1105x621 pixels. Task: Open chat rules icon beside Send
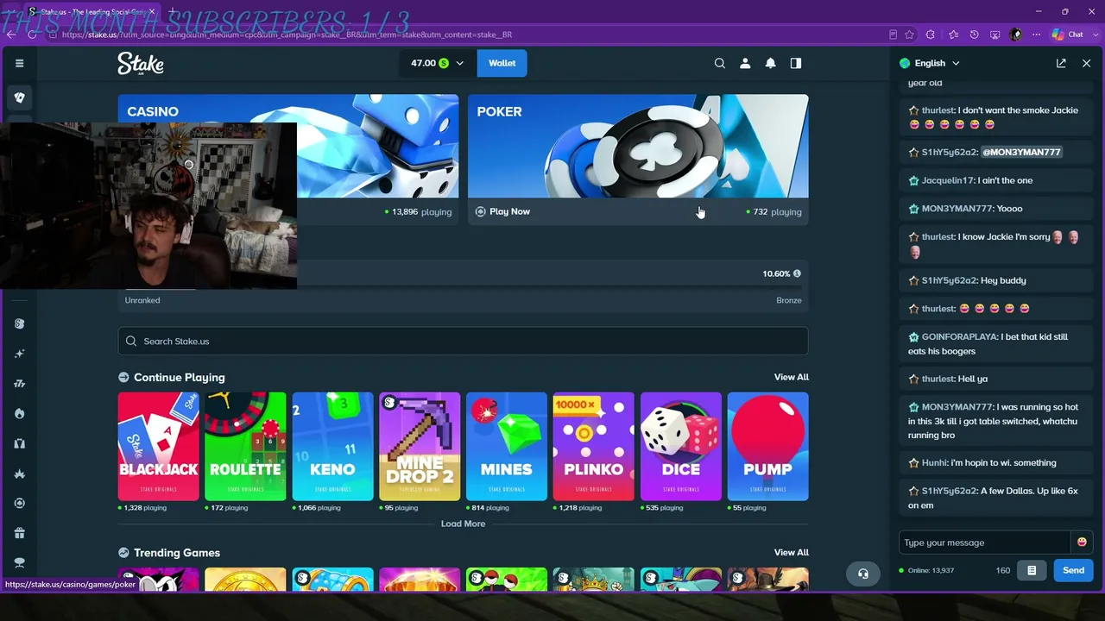(x=1032, y=570)
